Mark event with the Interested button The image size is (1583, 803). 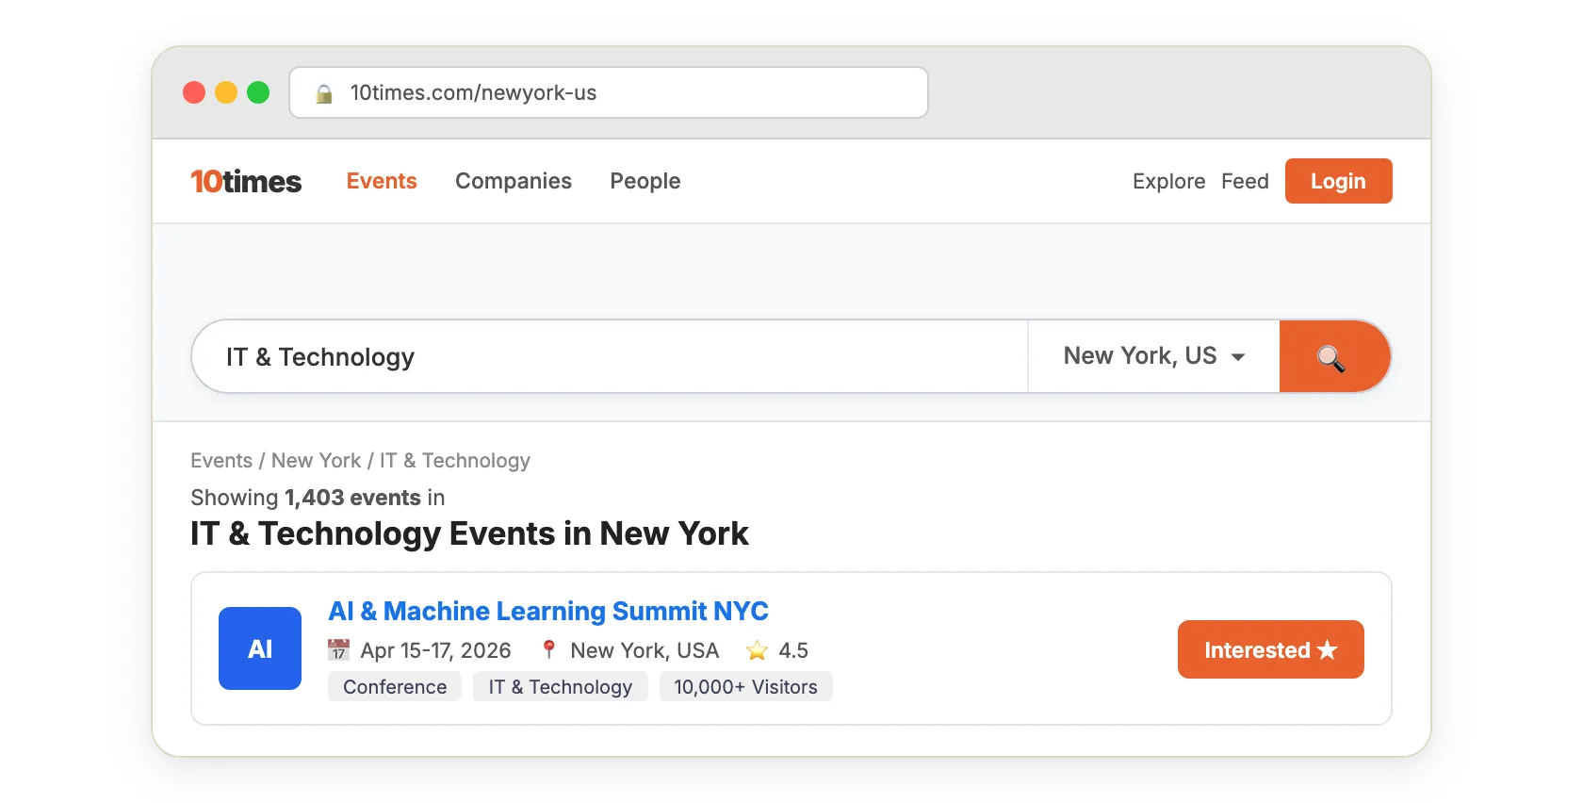(x=1270, y=649)
